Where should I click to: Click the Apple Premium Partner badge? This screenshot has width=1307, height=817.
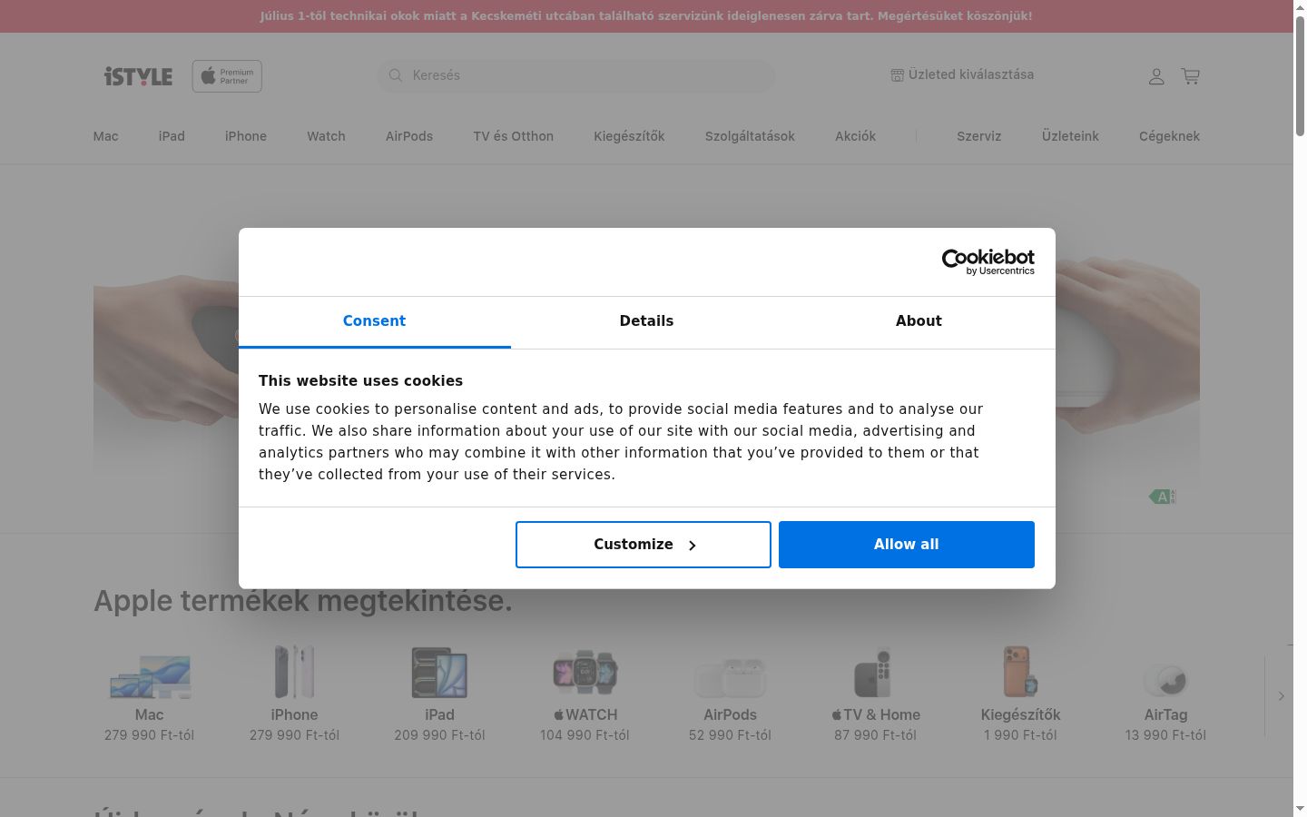click(x=227, y=76)
